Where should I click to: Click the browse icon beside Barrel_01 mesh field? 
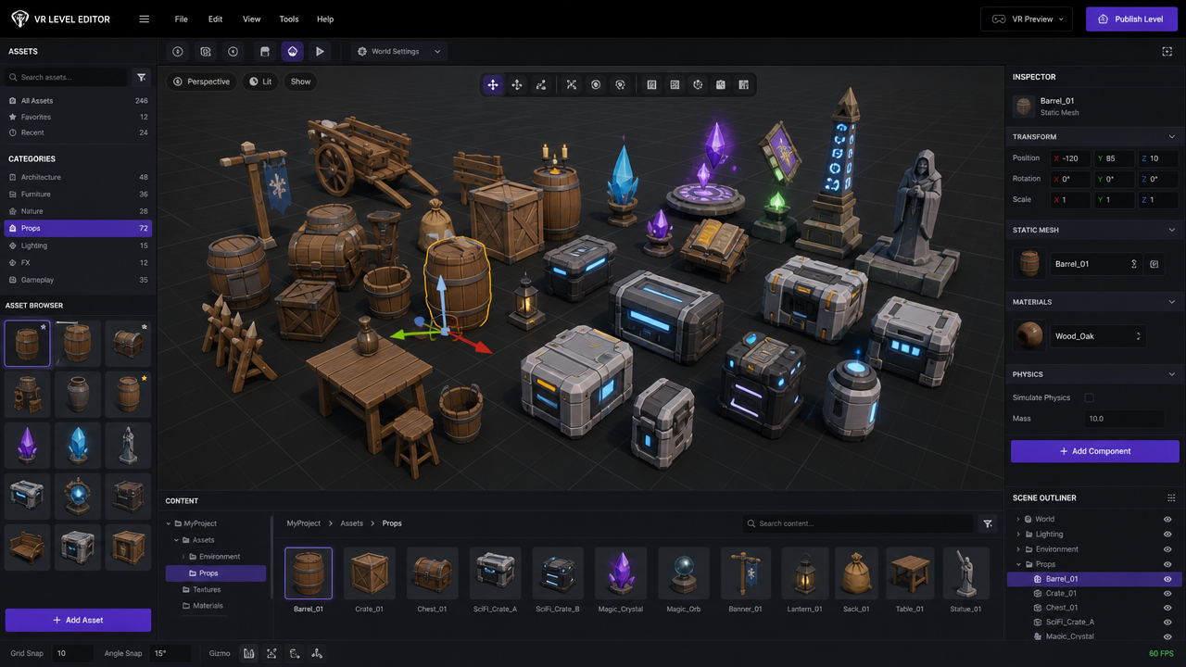[x=1154, y=264]
